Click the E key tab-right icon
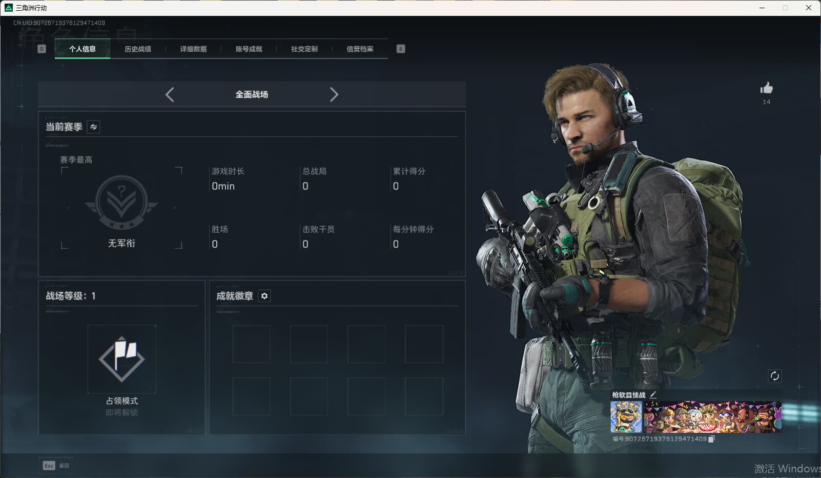This screenshot has height=478, width=821. [x=401, y=49]
